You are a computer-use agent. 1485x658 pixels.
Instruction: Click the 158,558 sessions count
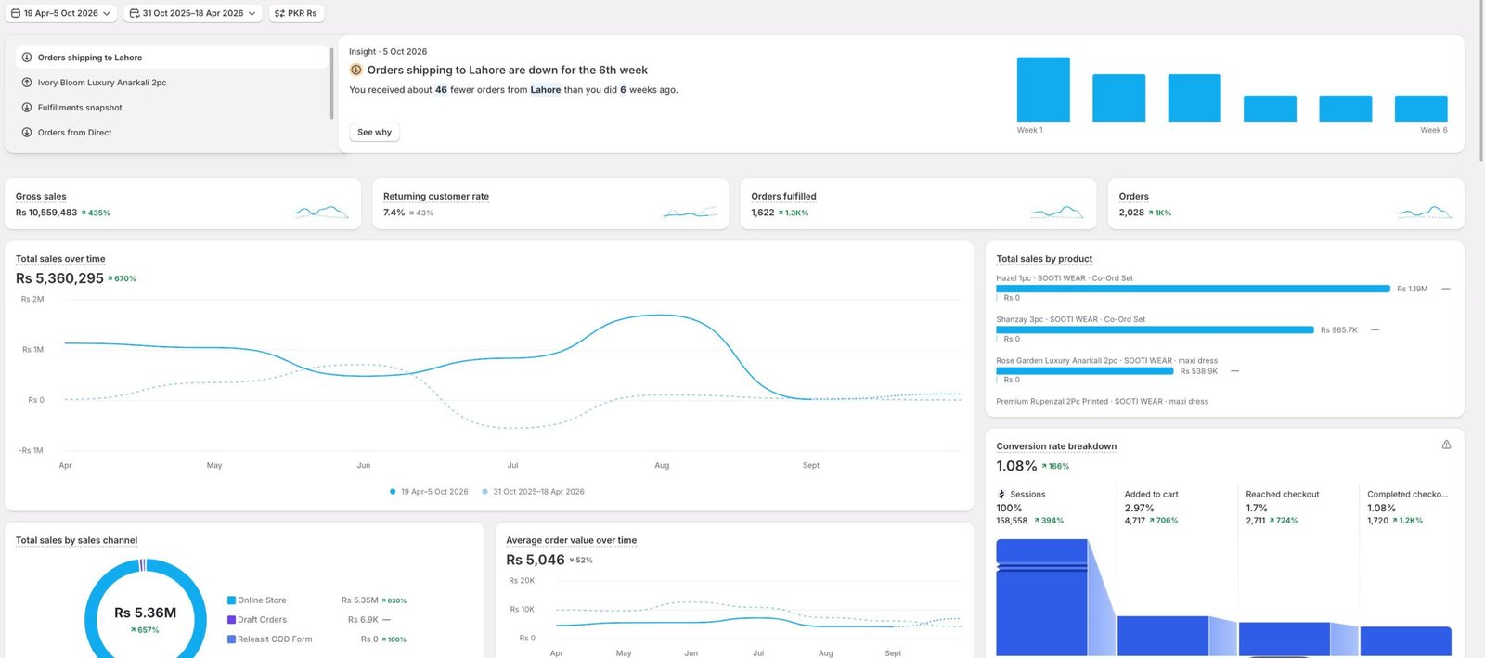(1012, 521)
